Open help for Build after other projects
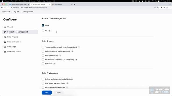Viewport: 172px width, 96px height. coord(72,51)
